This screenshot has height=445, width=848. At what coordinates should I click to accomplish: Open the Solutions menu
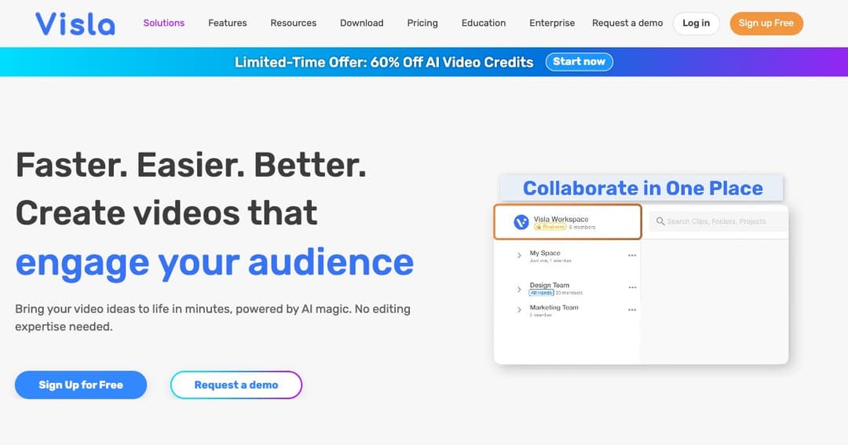tap(164, 23)
